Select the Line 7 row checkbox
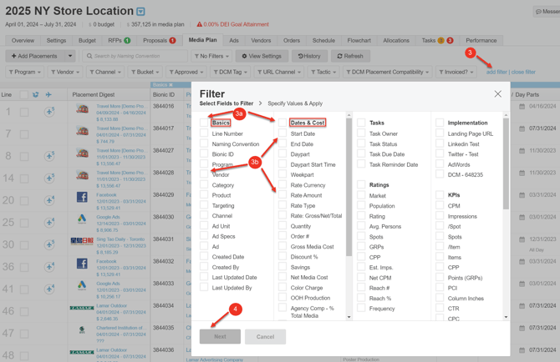The width and height of the screenshot is (560, 362). point(24,134)
